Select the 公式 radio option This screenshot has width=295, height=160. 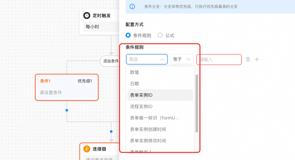[160, 35]
